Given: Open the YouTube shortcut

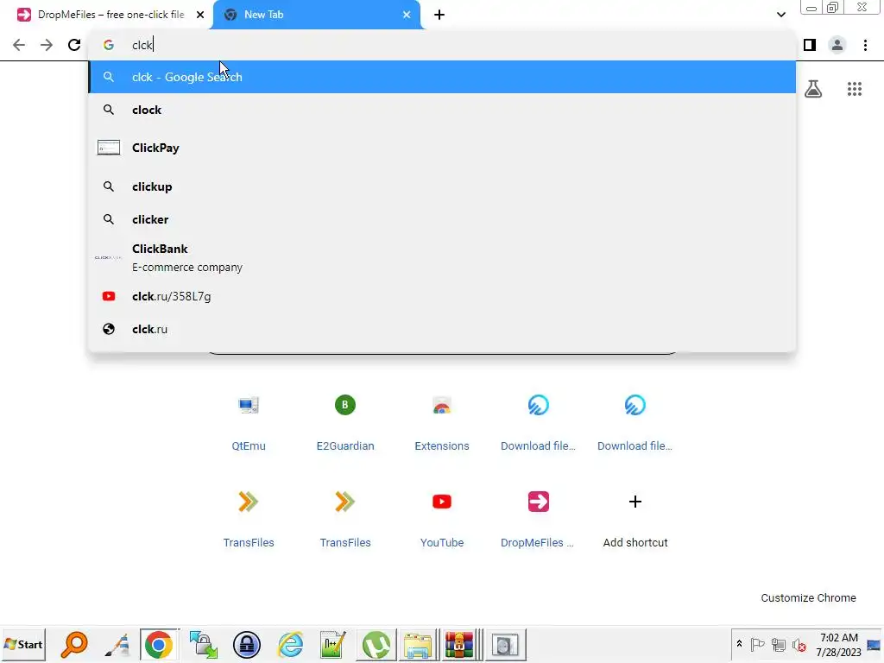Looking at the screenshot, I should (442, 519).
